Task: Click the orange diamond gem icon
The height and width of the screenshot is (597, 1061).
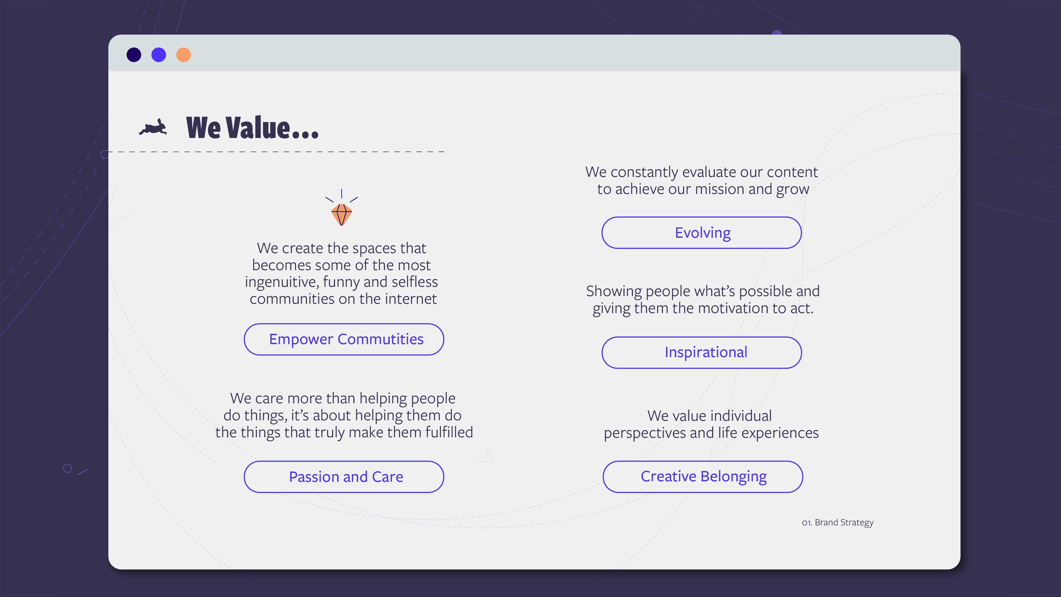Action: coord(341,214)
